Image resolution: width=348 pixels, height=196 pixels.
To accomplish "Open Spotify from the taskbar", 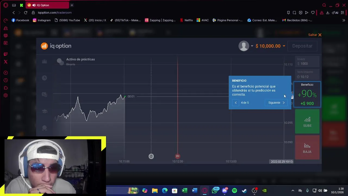I will click(x=234, y=191).
